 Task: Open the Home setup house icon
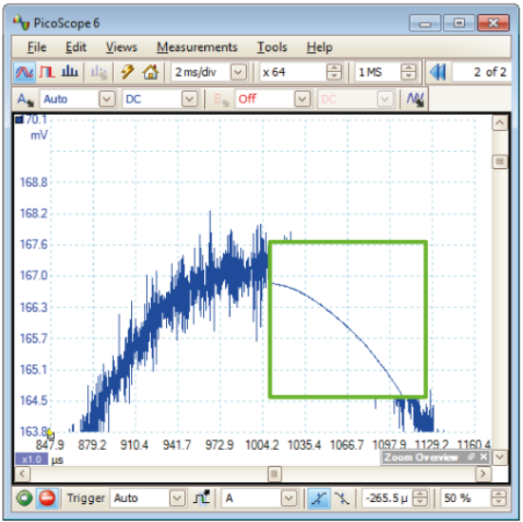point(150,72)
